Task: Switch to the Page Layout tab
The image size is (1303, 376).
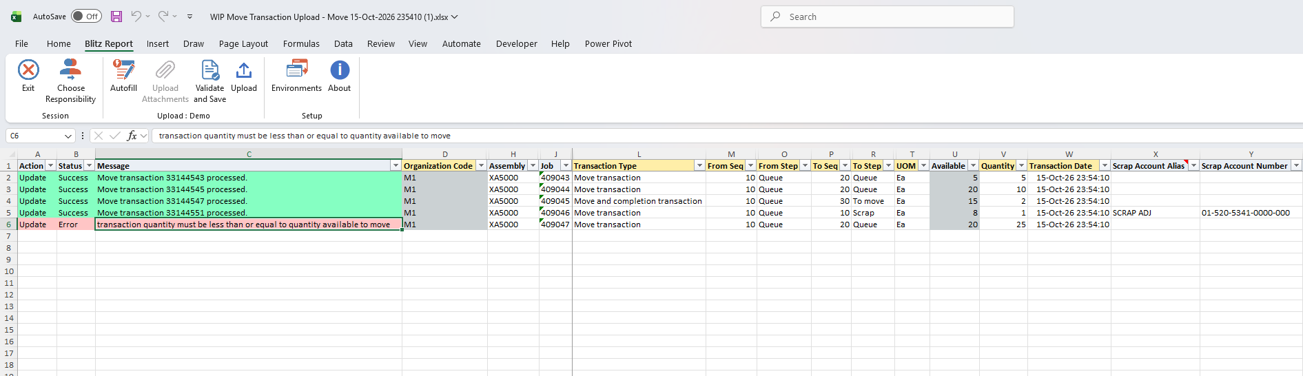Action: tap(243, 43)
